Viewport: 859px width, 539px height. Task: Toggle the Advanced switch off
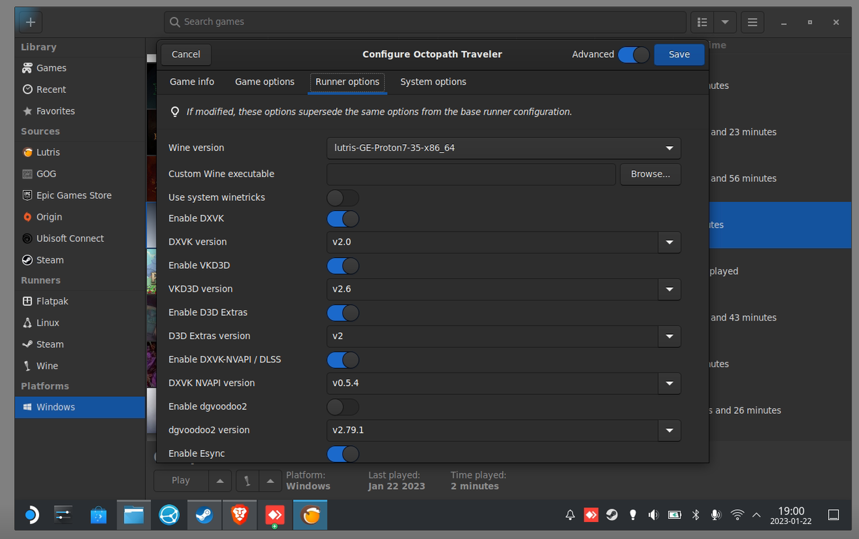(x=633, y=55)
